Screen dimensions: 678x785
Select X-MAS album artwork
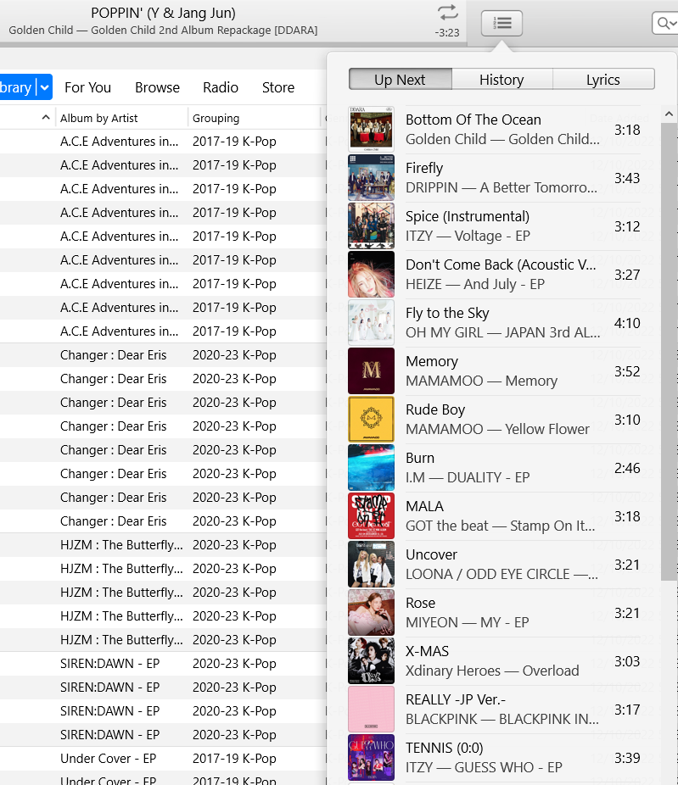coord(372,661)
